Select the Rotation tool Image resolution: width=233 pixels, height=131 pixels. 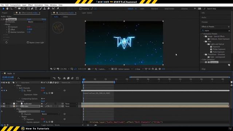(x=16, y=9)
